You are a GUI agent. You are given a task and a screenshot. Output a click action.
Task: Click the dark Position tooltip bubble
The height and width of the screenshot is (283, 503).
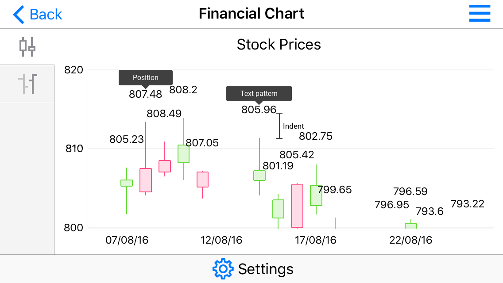point(145,77)
